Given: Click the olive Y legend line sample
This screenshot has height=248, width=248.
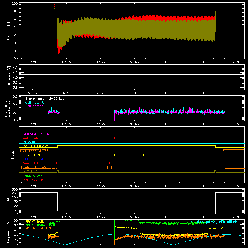Looking at the screenshot, I should tap(37, 11).
